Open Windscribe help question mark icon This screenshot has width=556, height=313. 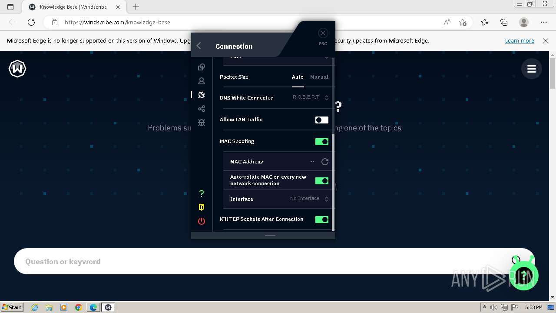pos(202,193)
